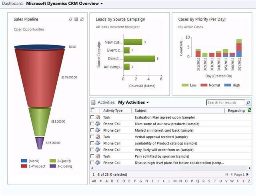Click the 3-Closing legend swatch
This screenshot has width=256, height=196.
53,166
